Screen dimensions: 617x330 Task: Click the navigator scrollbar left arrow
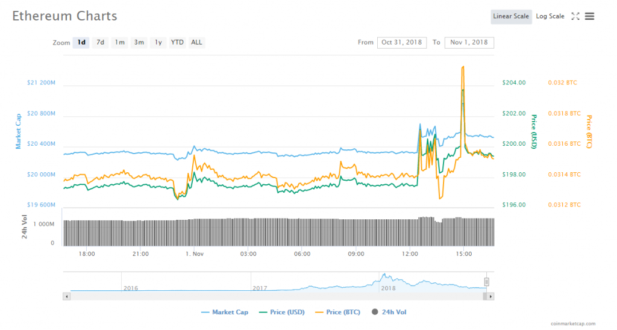[66, 296]
